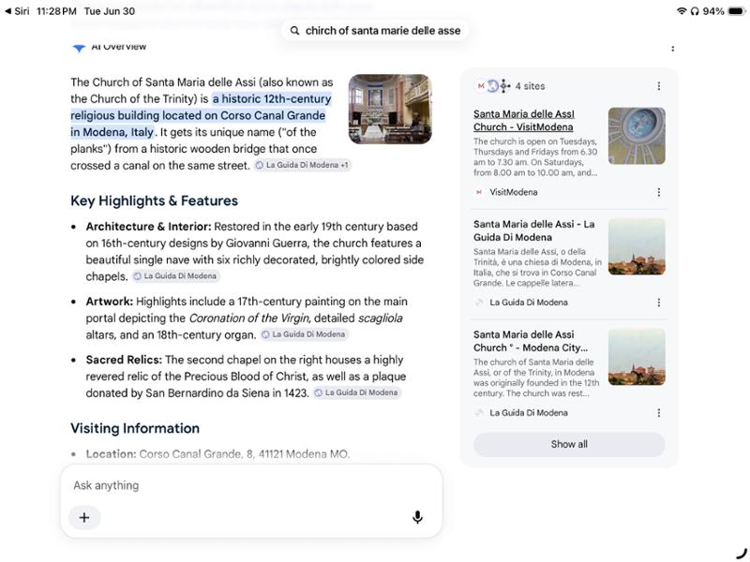Open the church interior photo thumbnail

(x=390, y=109)
